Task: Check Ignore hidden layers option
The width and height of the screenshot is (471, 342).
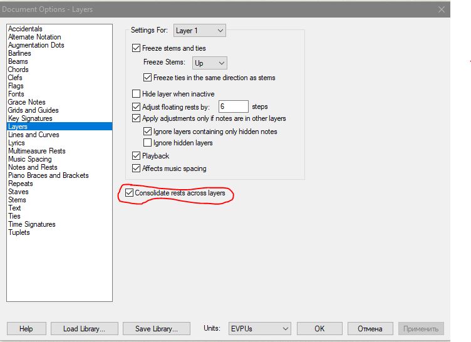Action: (x=148, y=143)
